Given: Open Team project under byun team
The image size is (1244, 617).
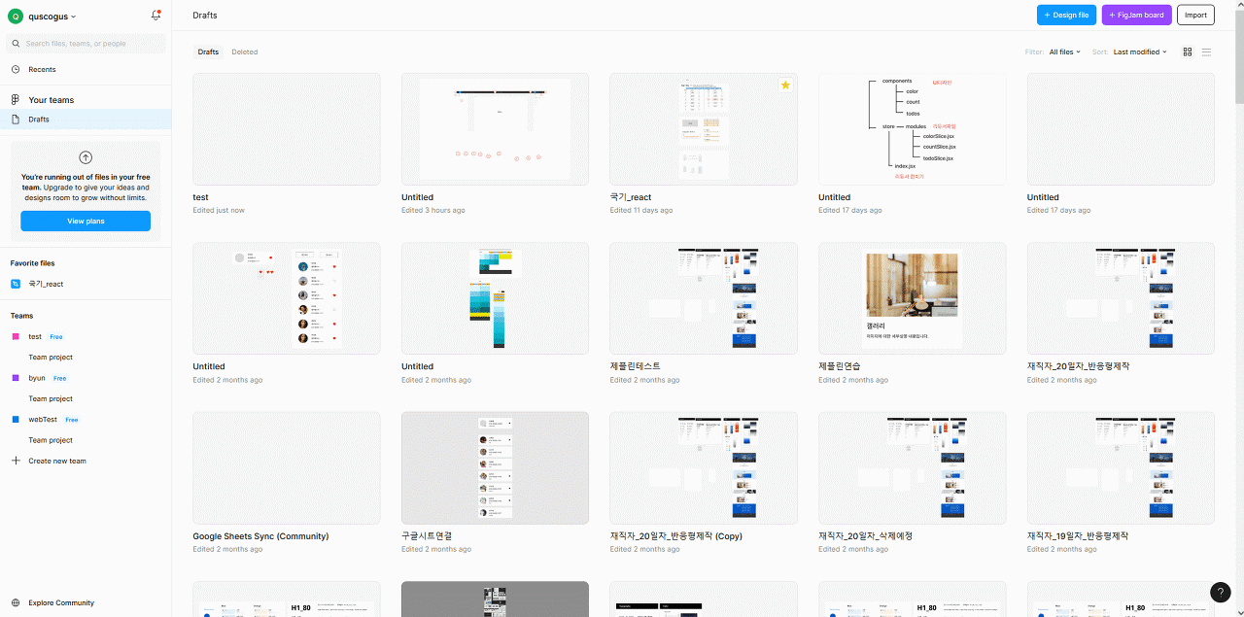Looking at the screenshot, I should [x=51, y=398].
